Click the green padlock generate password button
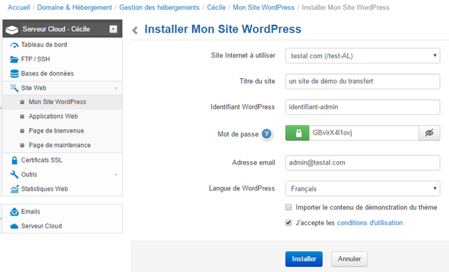Screen dimensions: 449x272 click(x=297, y=133)
